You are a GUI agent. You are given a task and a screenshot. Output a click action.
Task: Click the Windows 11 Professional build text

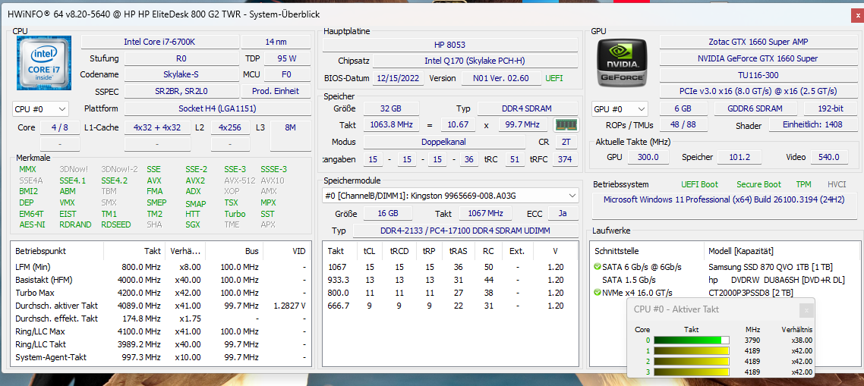(x=724, y=199)
